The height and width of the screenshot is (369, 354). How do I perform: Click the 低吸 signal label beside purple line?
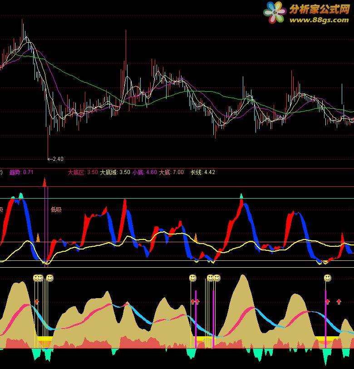[x=56, y=209]
